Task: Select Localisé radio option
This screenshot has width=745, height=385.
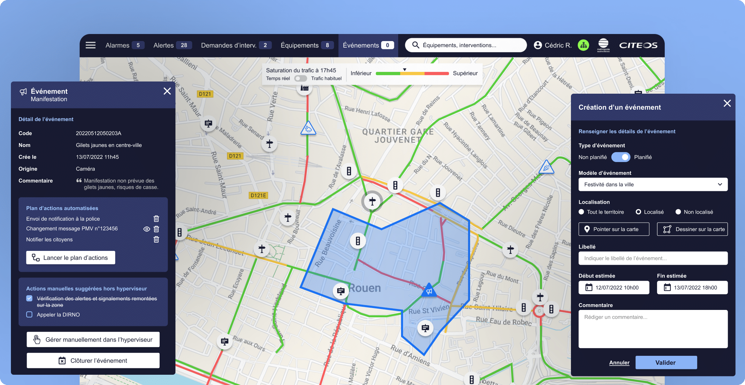Action: coord(638,212)
